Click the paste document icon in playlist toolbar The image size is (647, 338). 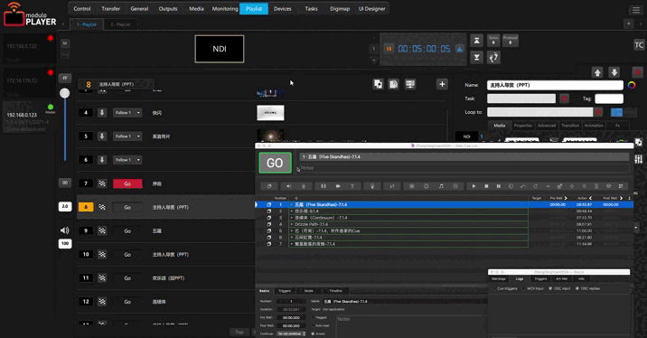point(394,84)
